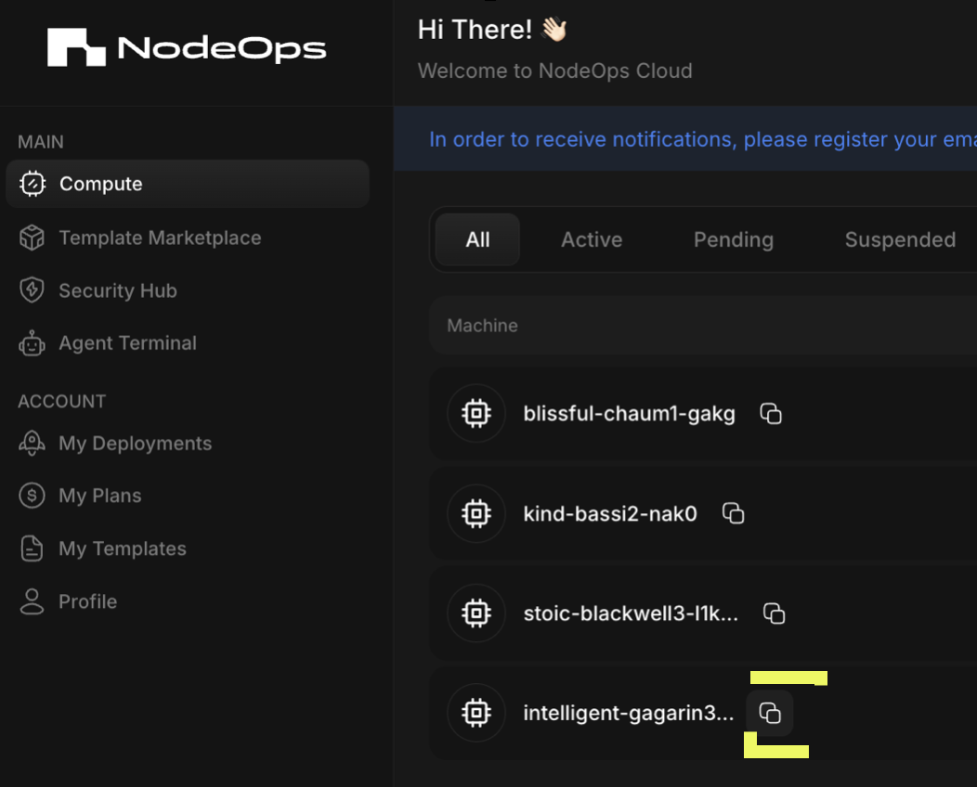
Task: Switch to the Active tab
Action: tap(592, 239)
